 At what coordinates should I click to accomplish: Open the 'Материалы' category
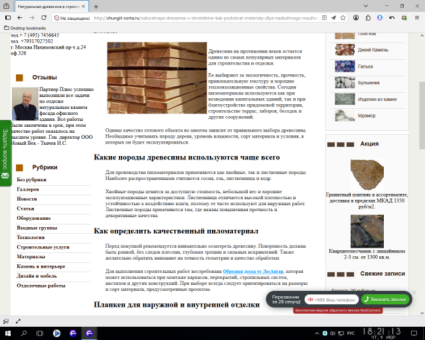coord(31,256)
